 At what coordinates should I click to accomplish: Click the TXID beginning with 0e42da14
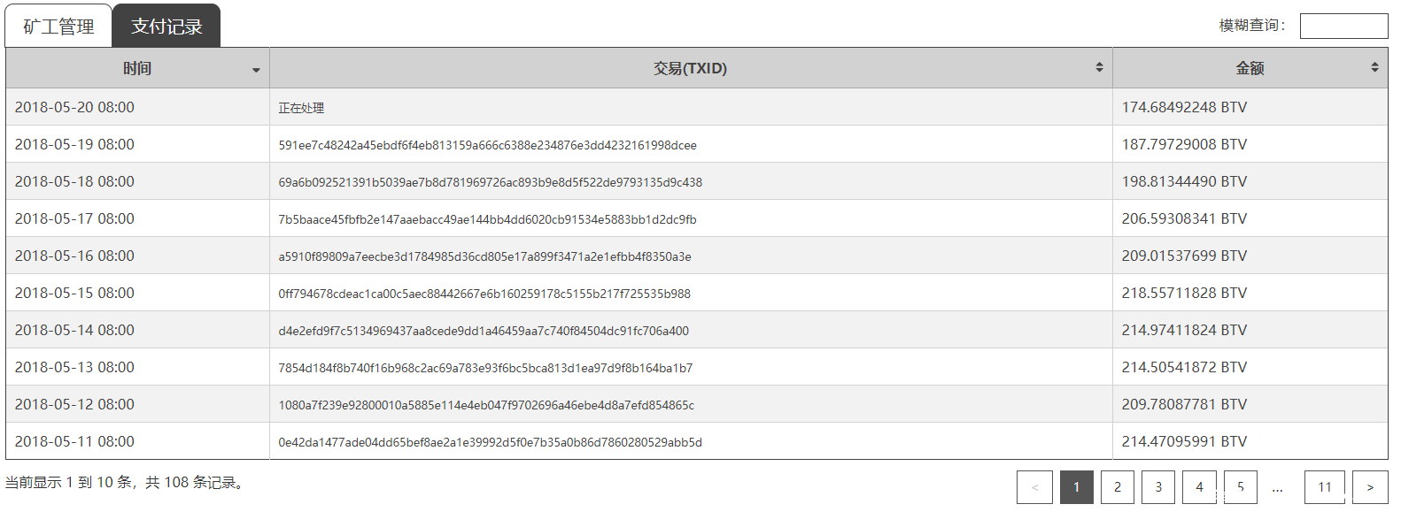click(490, 442)
